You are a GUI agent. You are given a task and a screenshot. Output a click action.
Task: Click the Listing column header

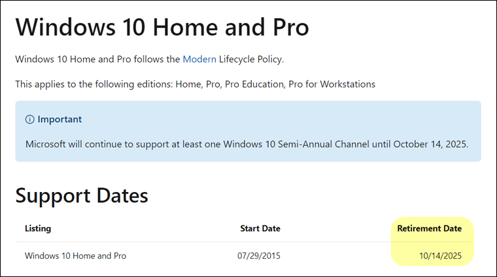point(38,228)
